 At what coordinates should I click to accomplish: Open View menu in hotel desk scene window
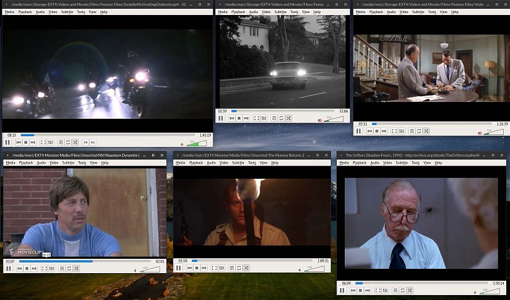point(444,12)
